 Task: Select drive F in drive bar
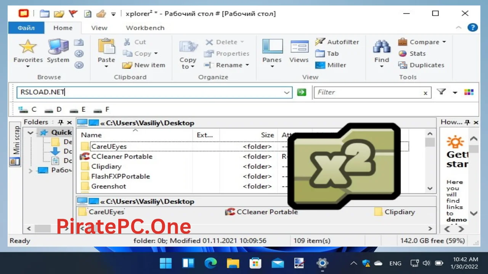point(101,110)
